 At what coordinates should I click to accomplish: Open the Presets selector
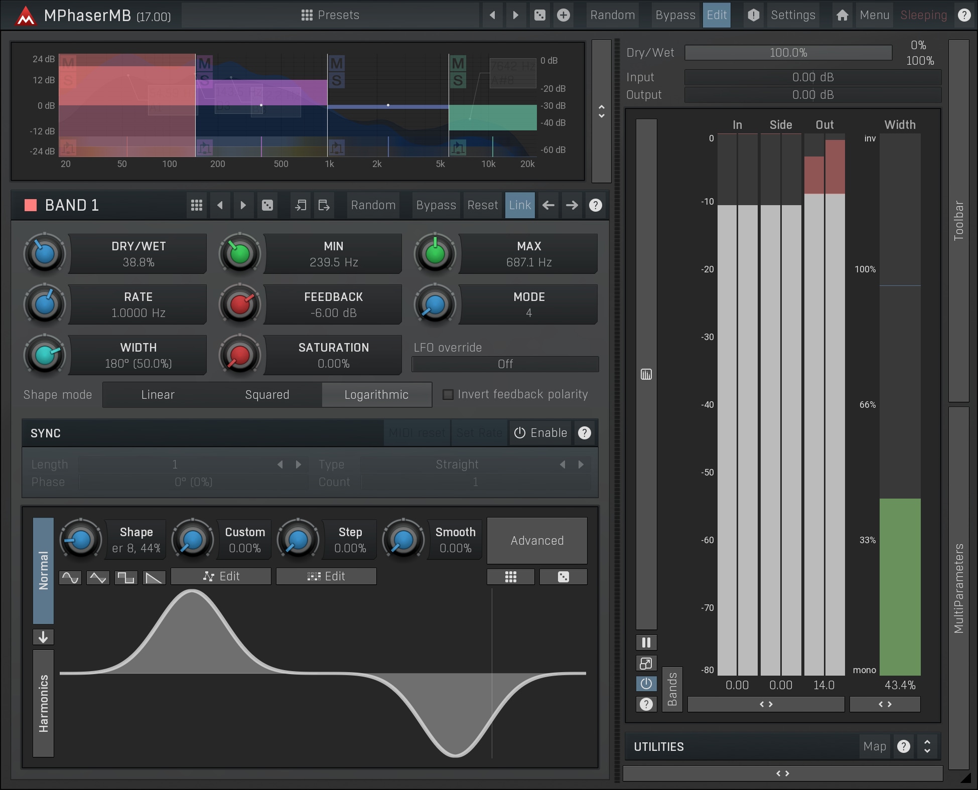tap(330, 15)
